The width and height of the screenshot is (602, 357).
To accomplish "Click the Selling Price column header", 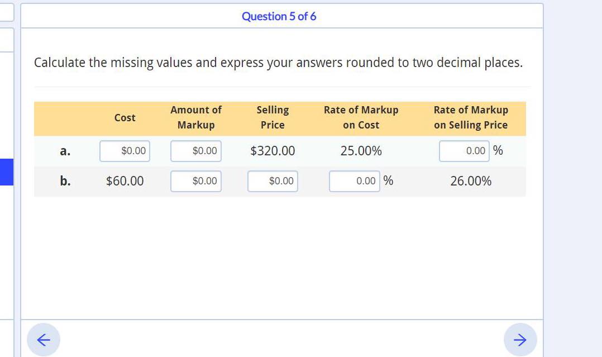I will pyautogui.click(x=273, y=118).
